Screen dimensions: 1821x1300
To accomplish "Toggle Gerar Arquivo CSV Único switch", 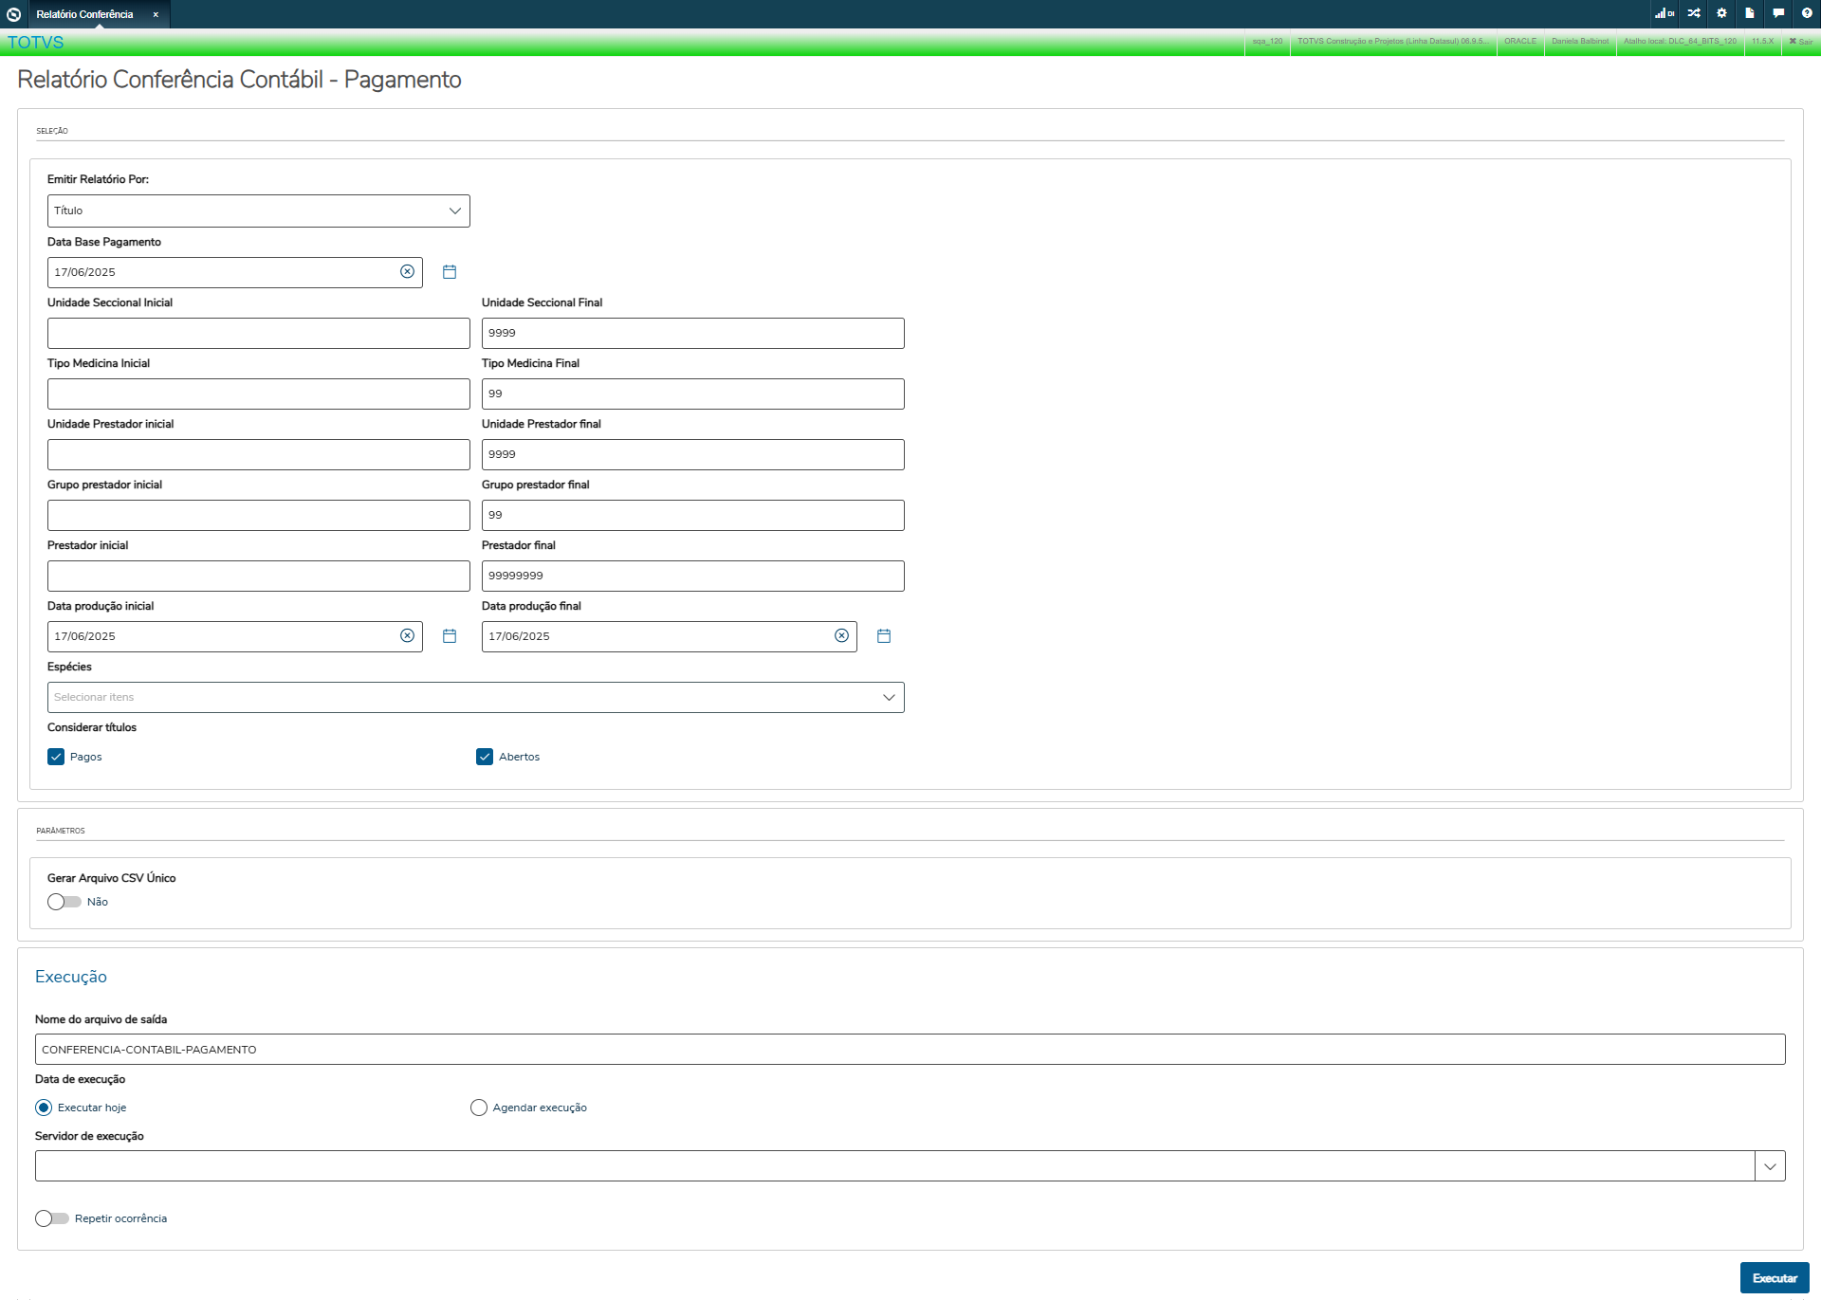I will pyautogui.click(x=64, y=902).
